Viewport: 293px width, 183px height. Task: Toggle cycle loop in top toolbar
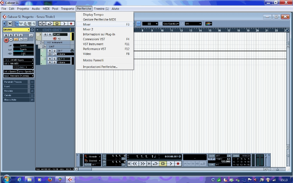50,24
